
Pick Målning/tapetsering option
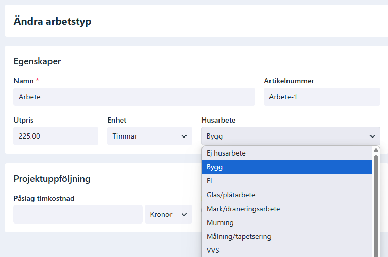pyautogui.click(x=287, y=236)
